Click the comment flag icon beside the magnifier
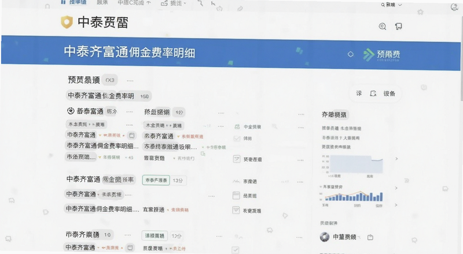Viewport: 463px width, 254px height. (398, 27)
